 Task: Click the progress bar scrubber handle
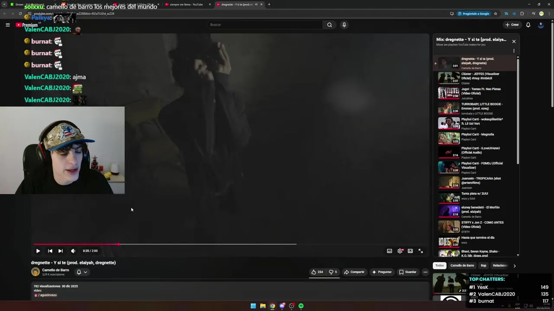click(119, 244)
